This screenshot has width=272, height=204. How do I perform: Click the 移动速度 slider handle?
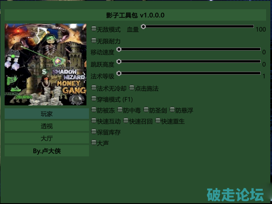pos(119,49)
